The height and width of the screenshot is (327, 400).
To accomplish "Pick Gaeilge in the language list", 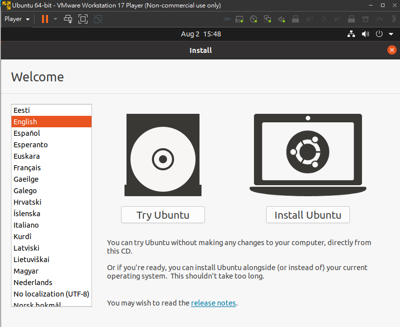I will [x=51, y=179].
